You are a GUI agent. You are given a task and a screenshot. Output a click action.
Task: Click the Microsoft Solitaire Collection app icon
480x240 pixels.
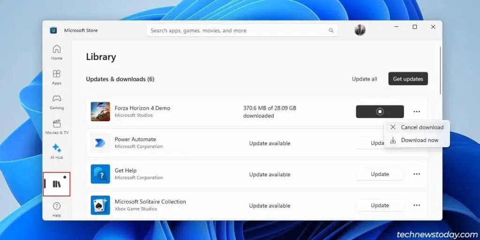coord(100,205)
